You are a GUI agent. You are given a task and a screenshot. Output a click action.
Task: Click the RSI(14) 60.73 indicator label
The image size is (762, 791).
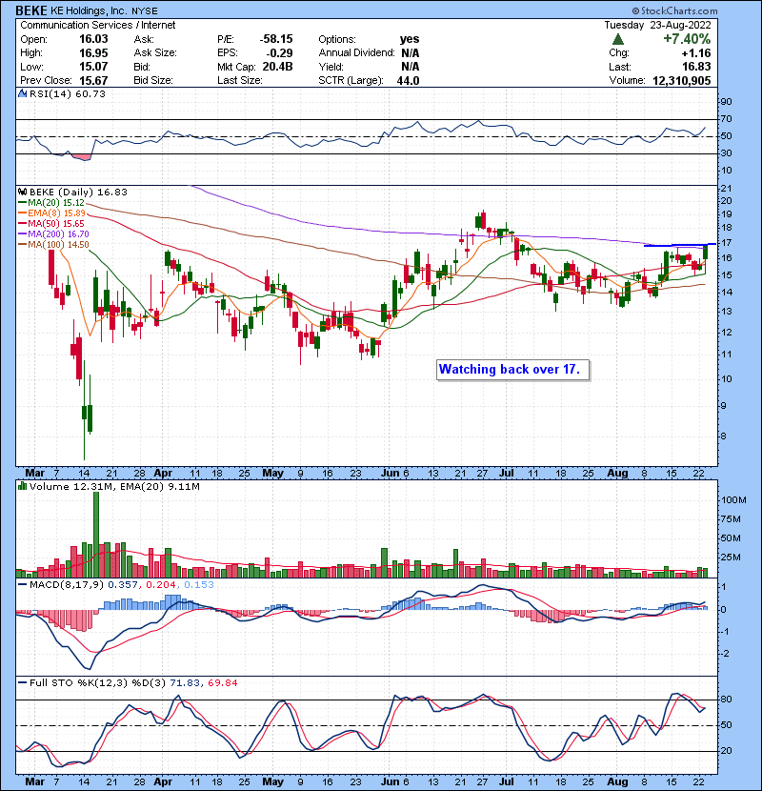pos(68,93)
